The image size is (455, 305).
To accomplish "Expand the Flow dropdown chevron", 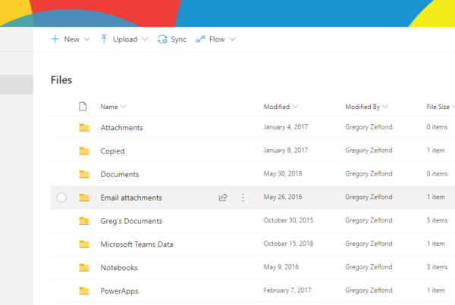I will pos(233,39).
